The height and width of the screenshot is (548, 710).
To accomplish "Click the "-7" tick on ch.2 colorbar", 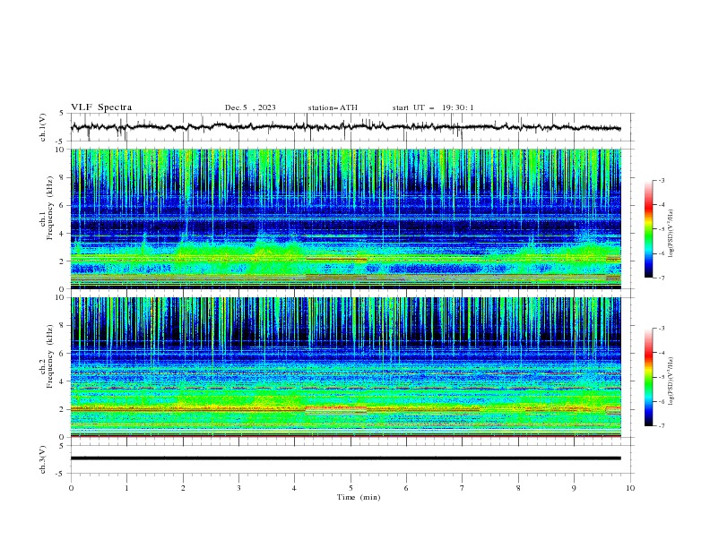I will [661, 425].
